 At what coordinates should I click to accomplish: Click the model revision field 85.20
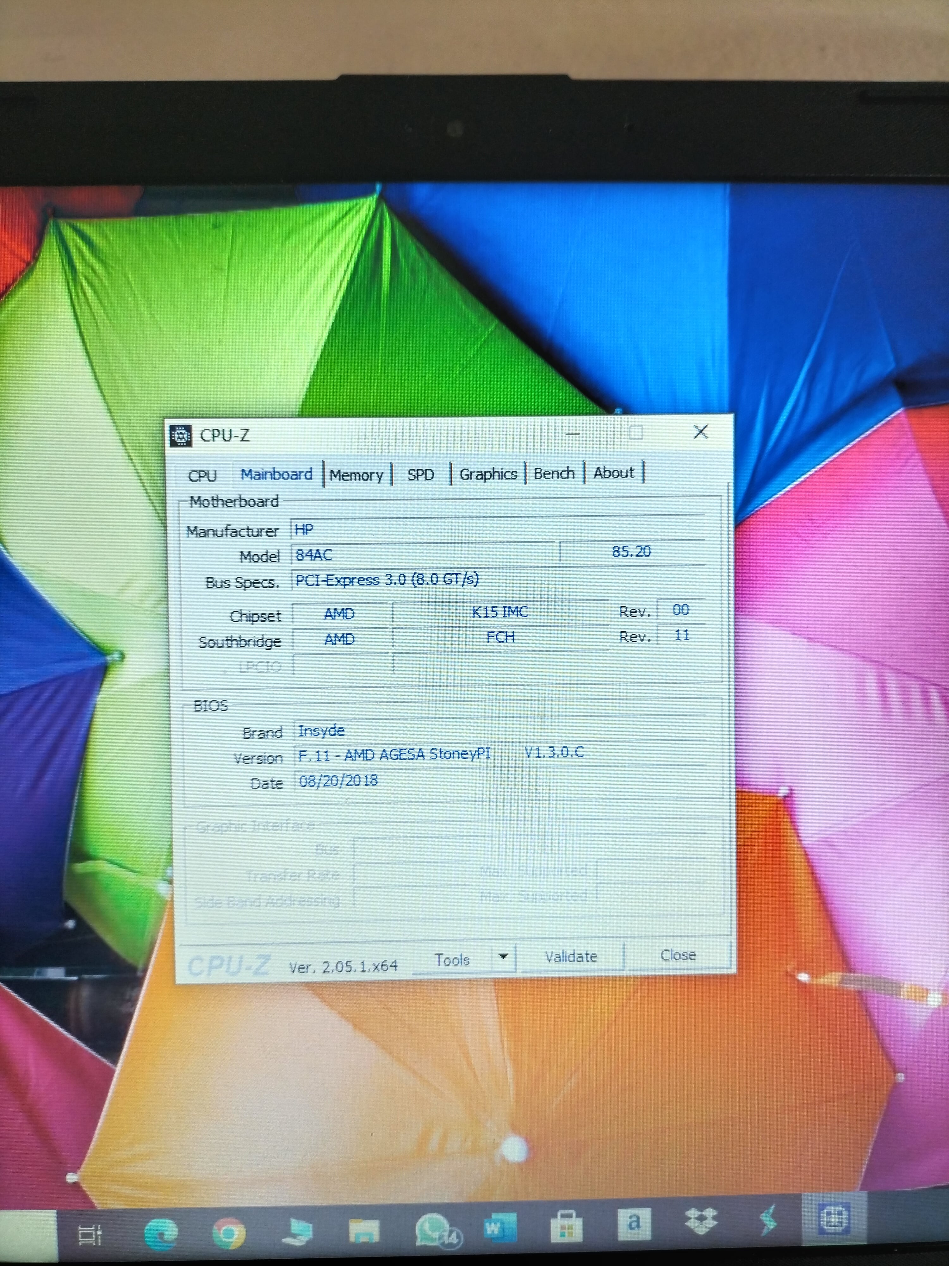(632, 552)
